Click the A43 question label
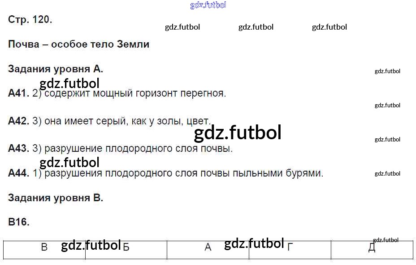This screenshot has width=416, height=265. click(19, 149)
